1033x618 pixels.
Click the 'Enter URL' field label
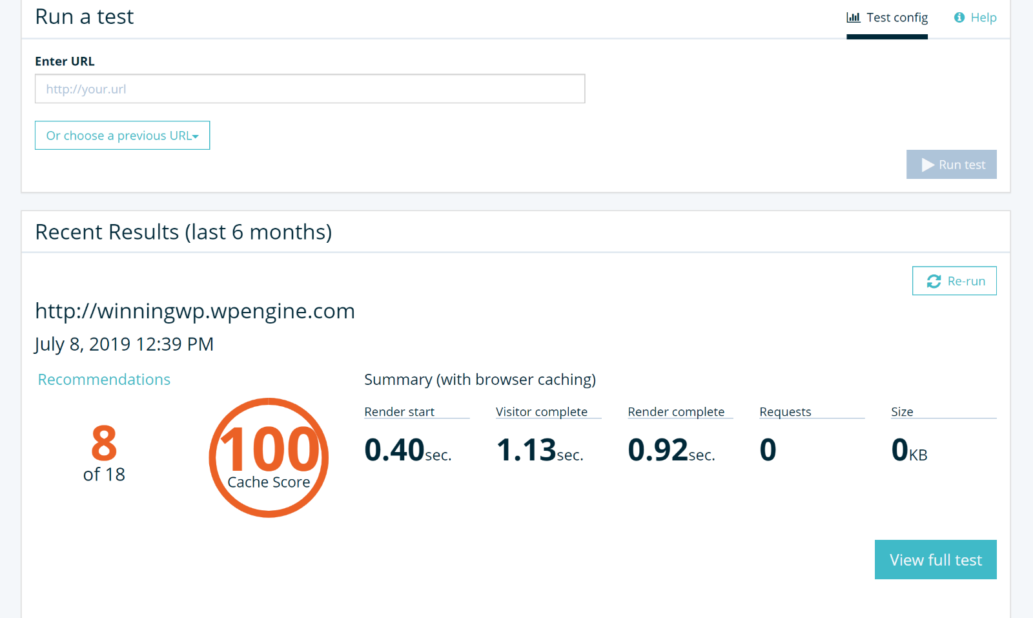[x=65, y=61]
